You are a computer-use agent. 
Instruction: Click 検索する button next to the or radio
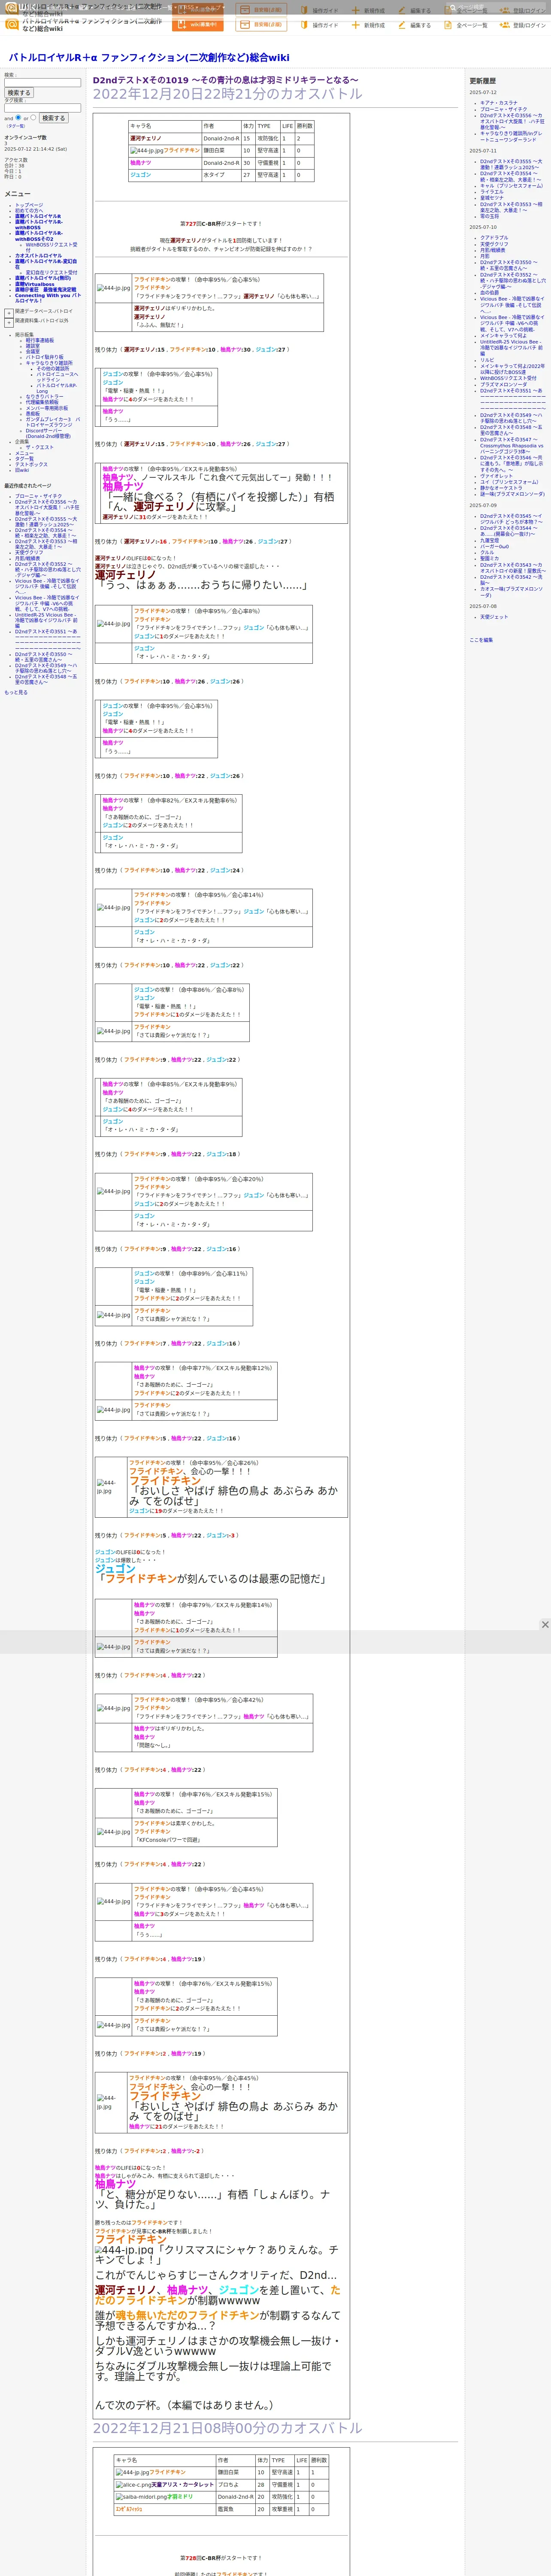pyautogui.click(x=53, y=118)
